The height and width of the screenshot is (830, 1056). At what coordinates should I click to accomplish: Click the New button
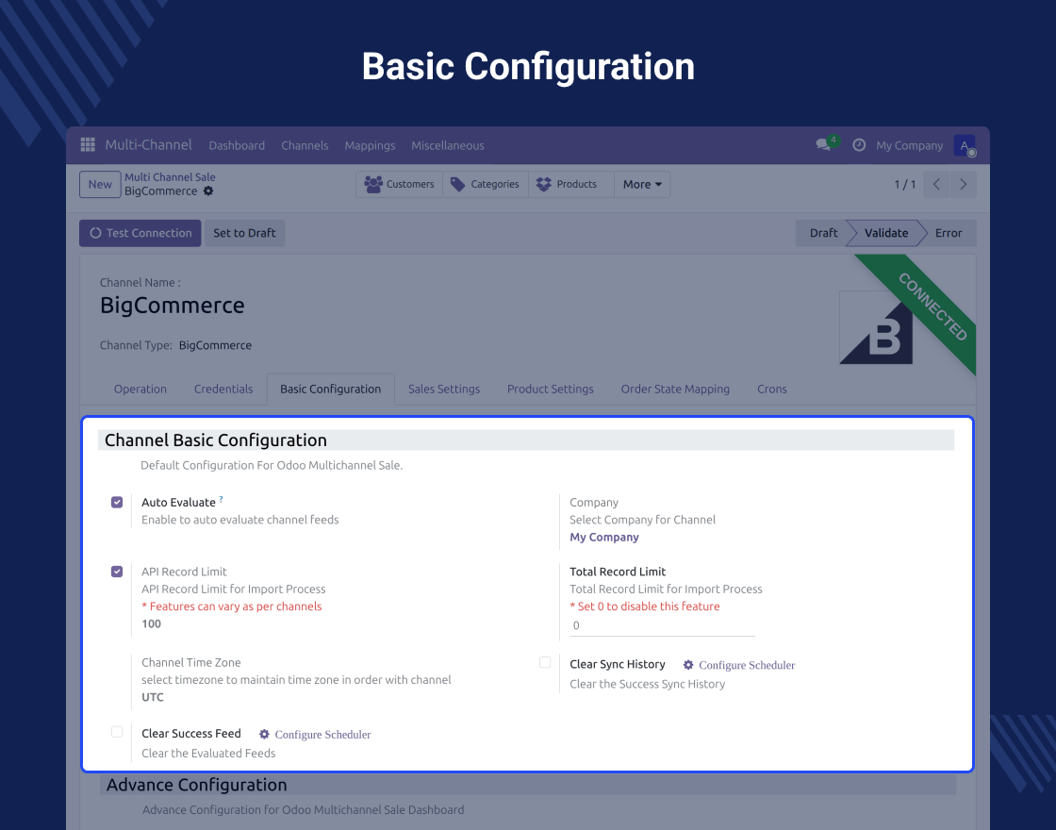click(100, 185)
